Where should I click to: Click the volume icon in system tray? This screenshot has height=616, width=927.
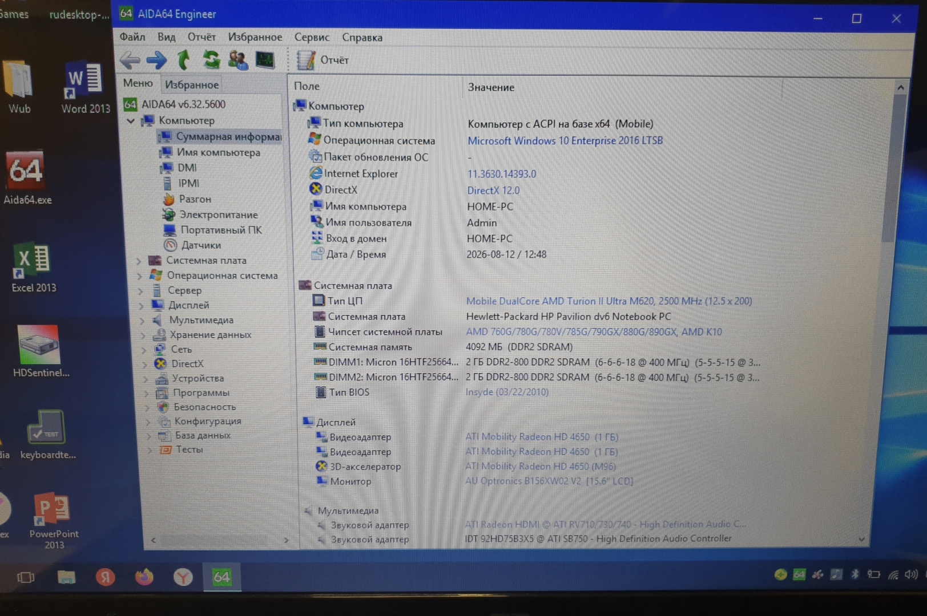tap(910, 574)
